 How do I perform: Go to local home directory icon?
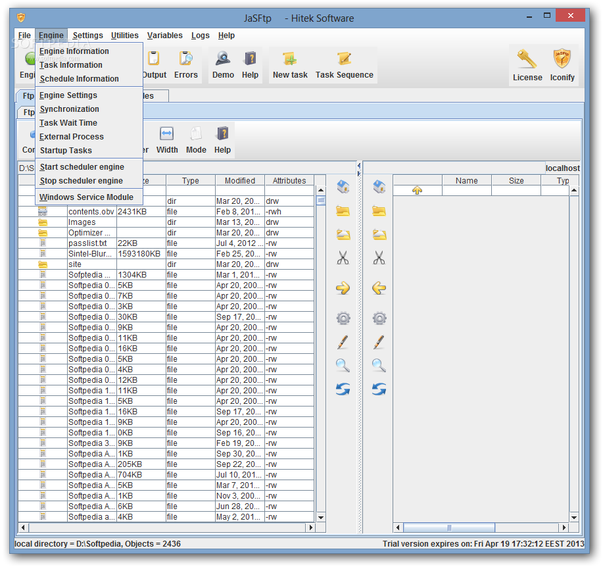coord(343,187)
